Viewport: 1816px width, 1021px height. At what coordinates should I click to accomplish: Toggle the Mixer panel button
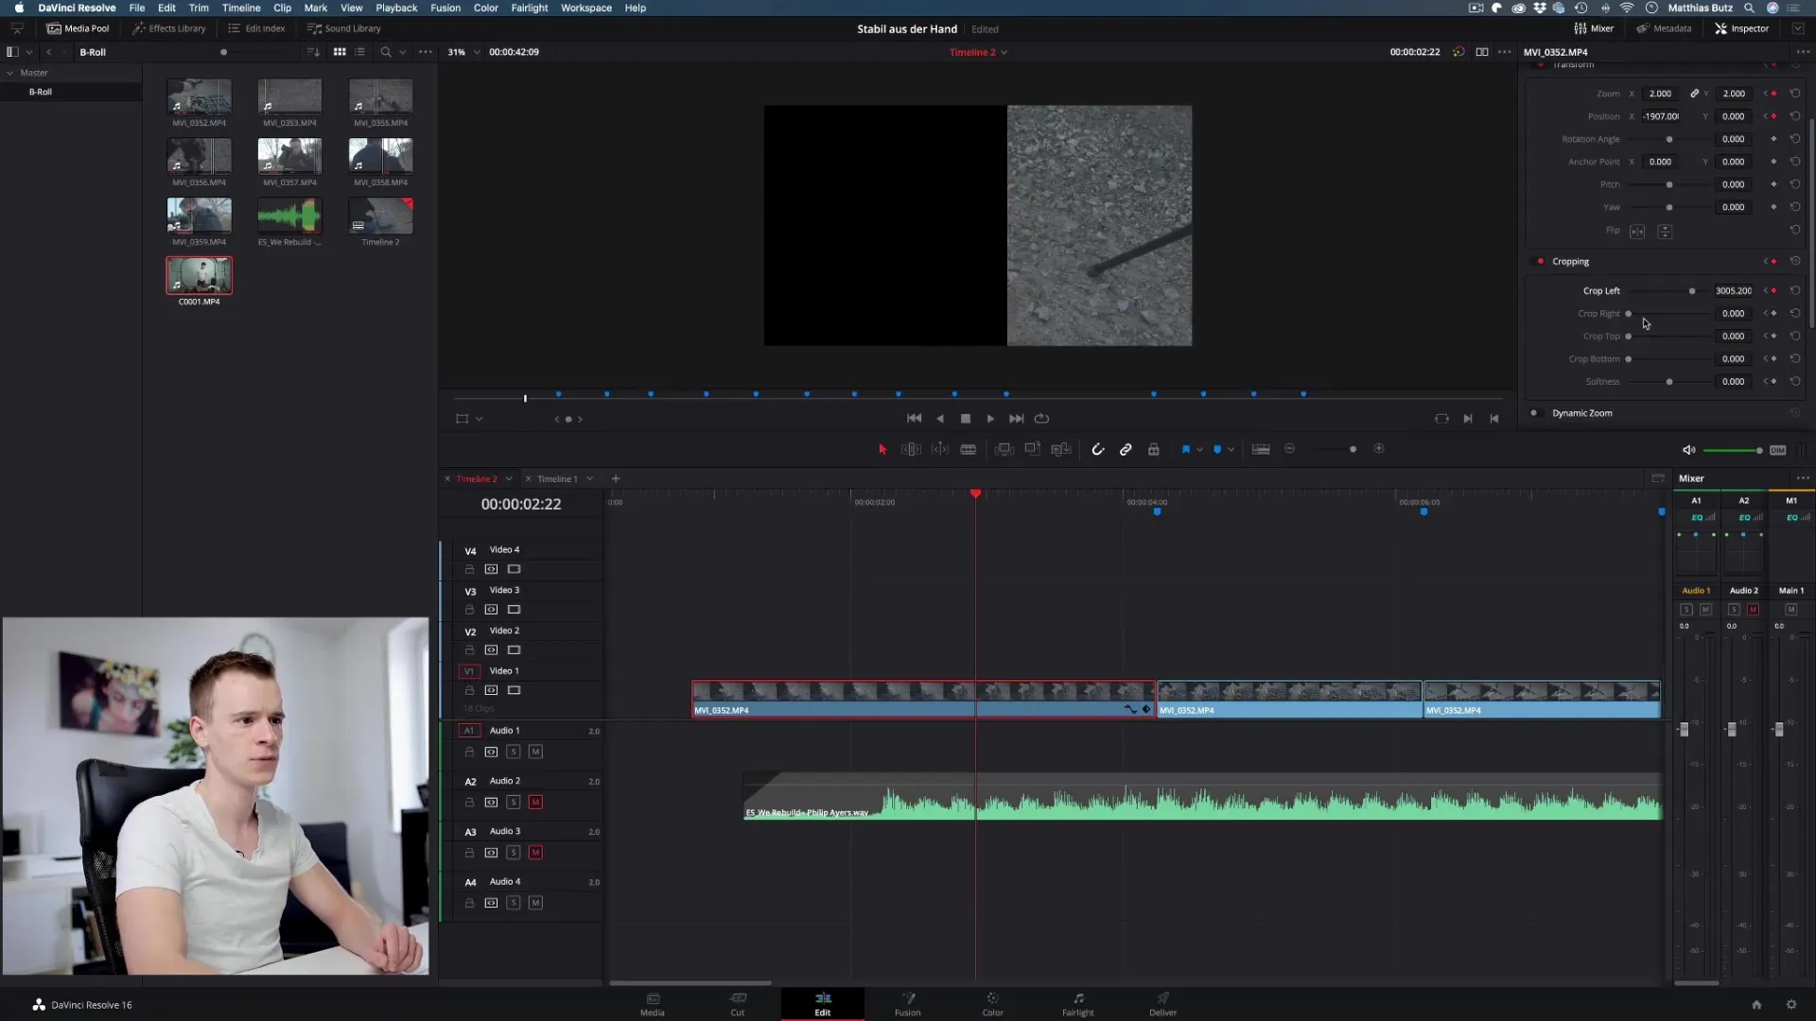tap(1594, 28)
